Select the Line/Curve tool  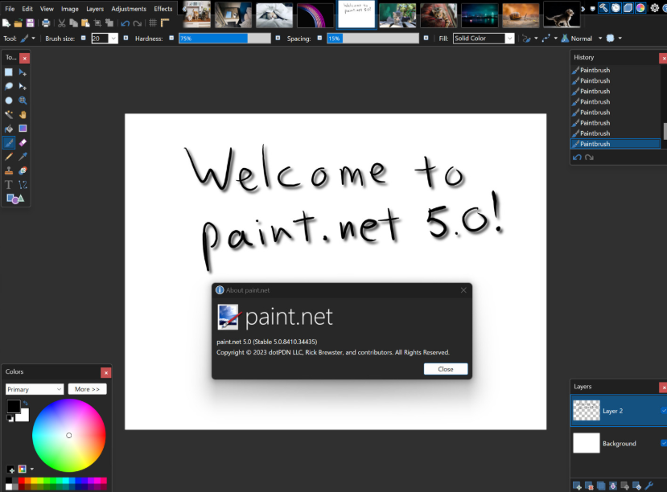23,184
